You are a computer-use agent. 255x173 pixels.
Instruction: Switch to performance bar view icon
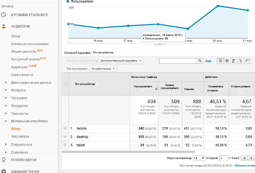click(234, 61)
